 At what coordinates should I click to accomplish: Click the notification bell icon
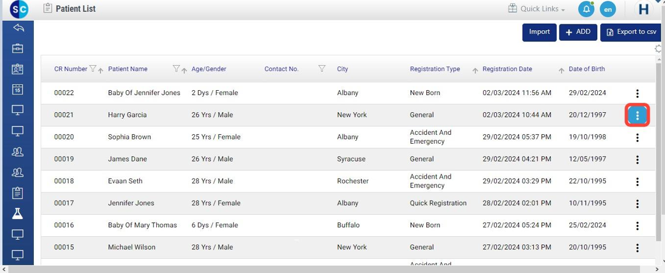tap(586, 9)
